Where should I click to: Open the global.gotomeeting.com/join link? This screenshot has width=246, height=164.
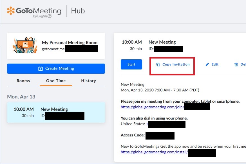[x=152, y=107]
